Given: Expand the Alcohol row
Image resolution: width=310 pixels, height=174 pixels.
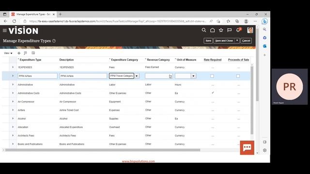Looking at the screenshot, I should coord(13,118).
